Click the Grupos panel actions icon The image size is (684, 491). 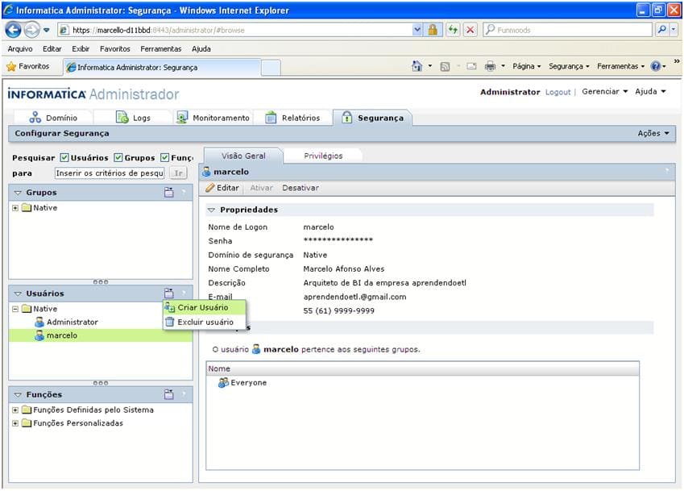[169, 192]
